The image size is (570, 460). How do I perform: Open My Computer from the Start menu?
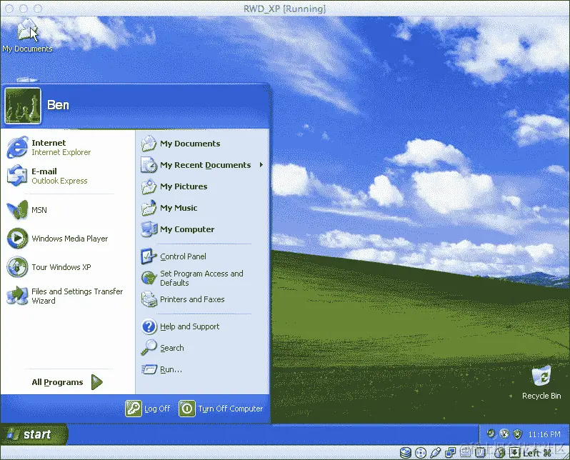tap(178, 229)
